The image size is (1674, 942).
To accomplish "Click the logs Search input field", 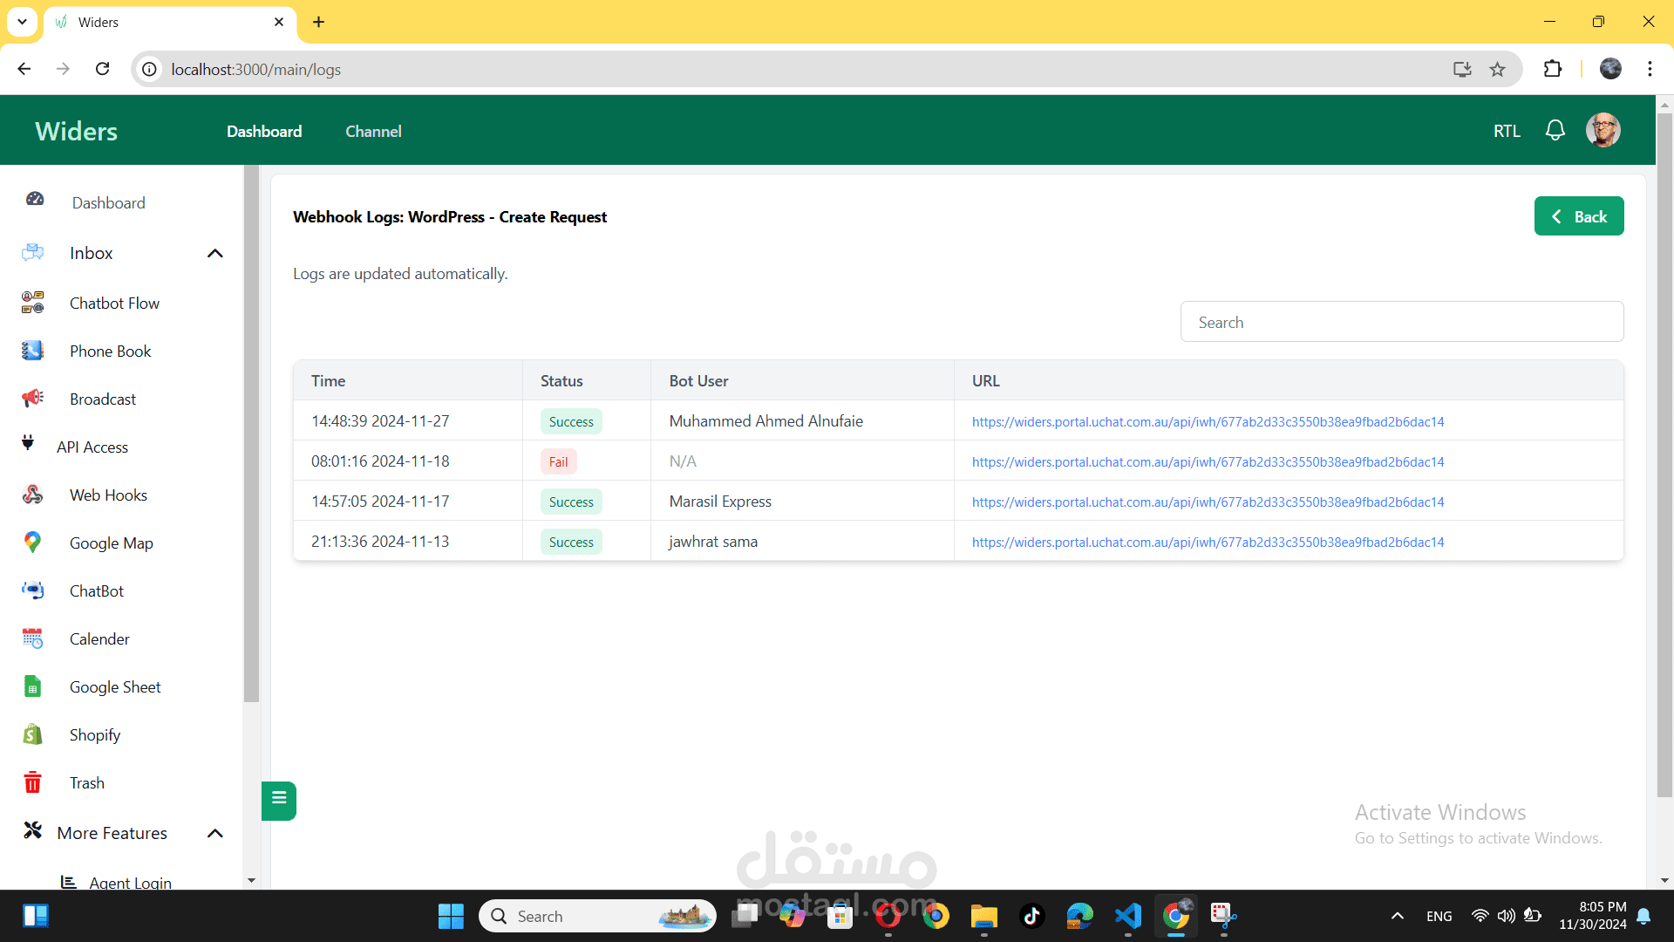I will click(1401, 322).
